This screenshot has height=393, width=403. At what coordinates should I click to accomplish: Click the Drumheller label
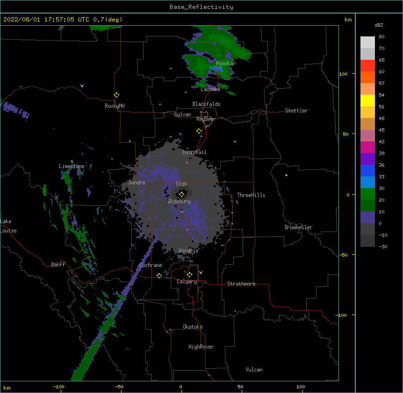pos(298,227)
